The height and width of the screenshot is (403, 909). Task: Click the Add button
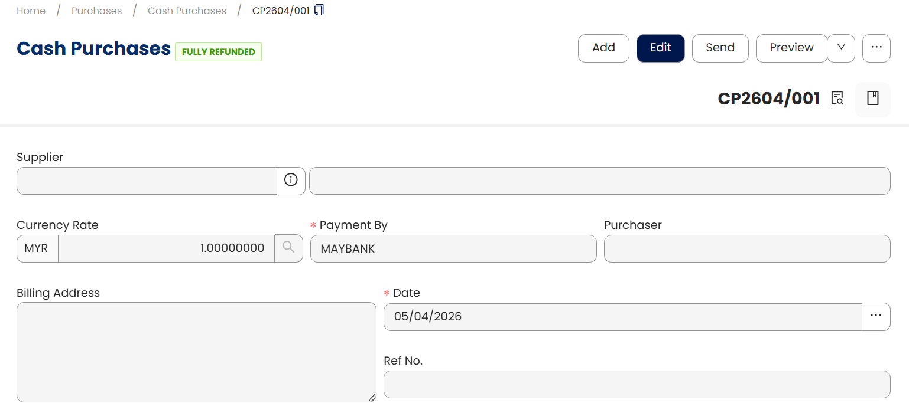coord(603,48)
